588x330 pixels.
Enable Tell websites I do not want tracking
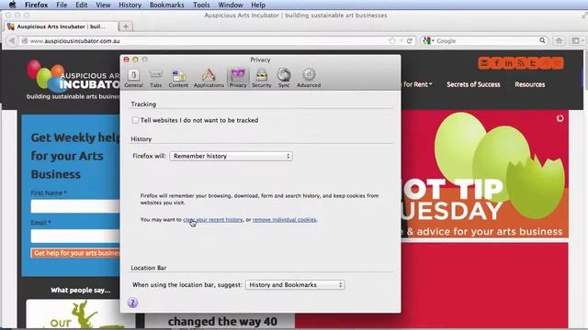(x=135, y=120)
